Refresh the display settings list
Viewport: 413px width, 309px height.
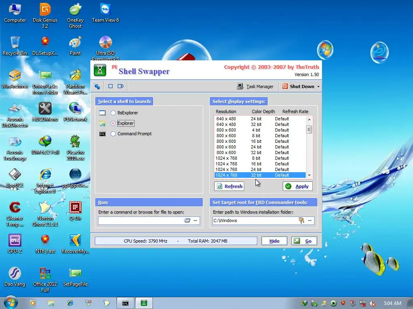point(229,186)
